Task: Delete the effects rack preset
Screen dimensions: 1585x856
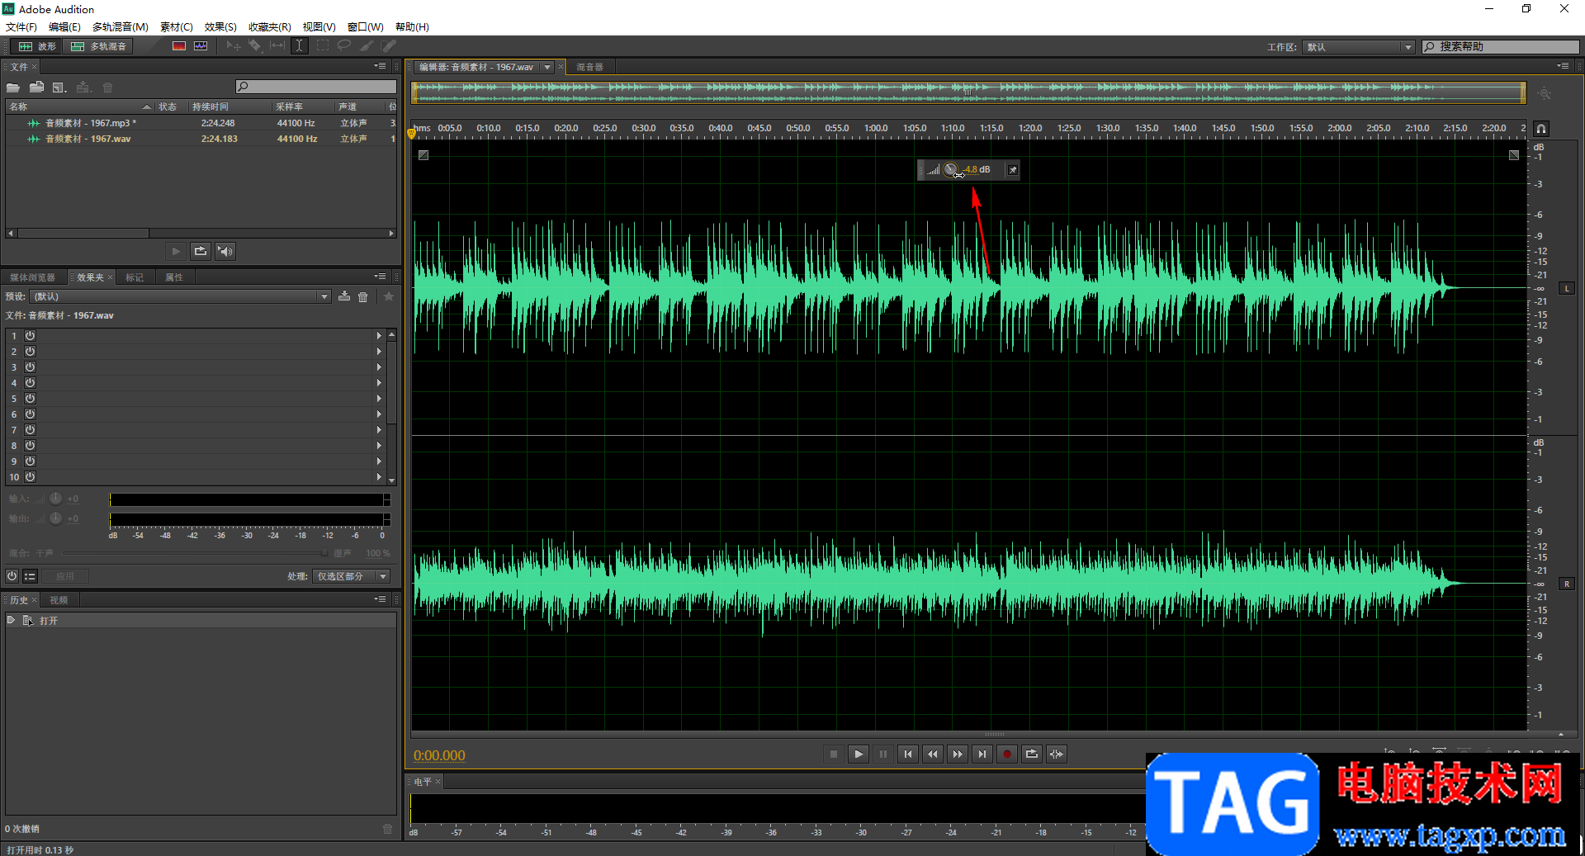Action: coord(363,296)
